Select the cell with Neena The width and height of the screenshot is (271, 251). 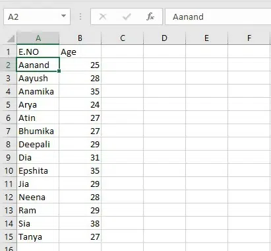[x=38, y=197]
